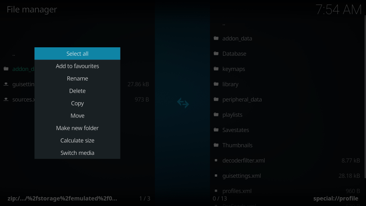Viewport: 366px width, 206px height.
Task: Choose Select all from the context menu
Action: [77, 54]
